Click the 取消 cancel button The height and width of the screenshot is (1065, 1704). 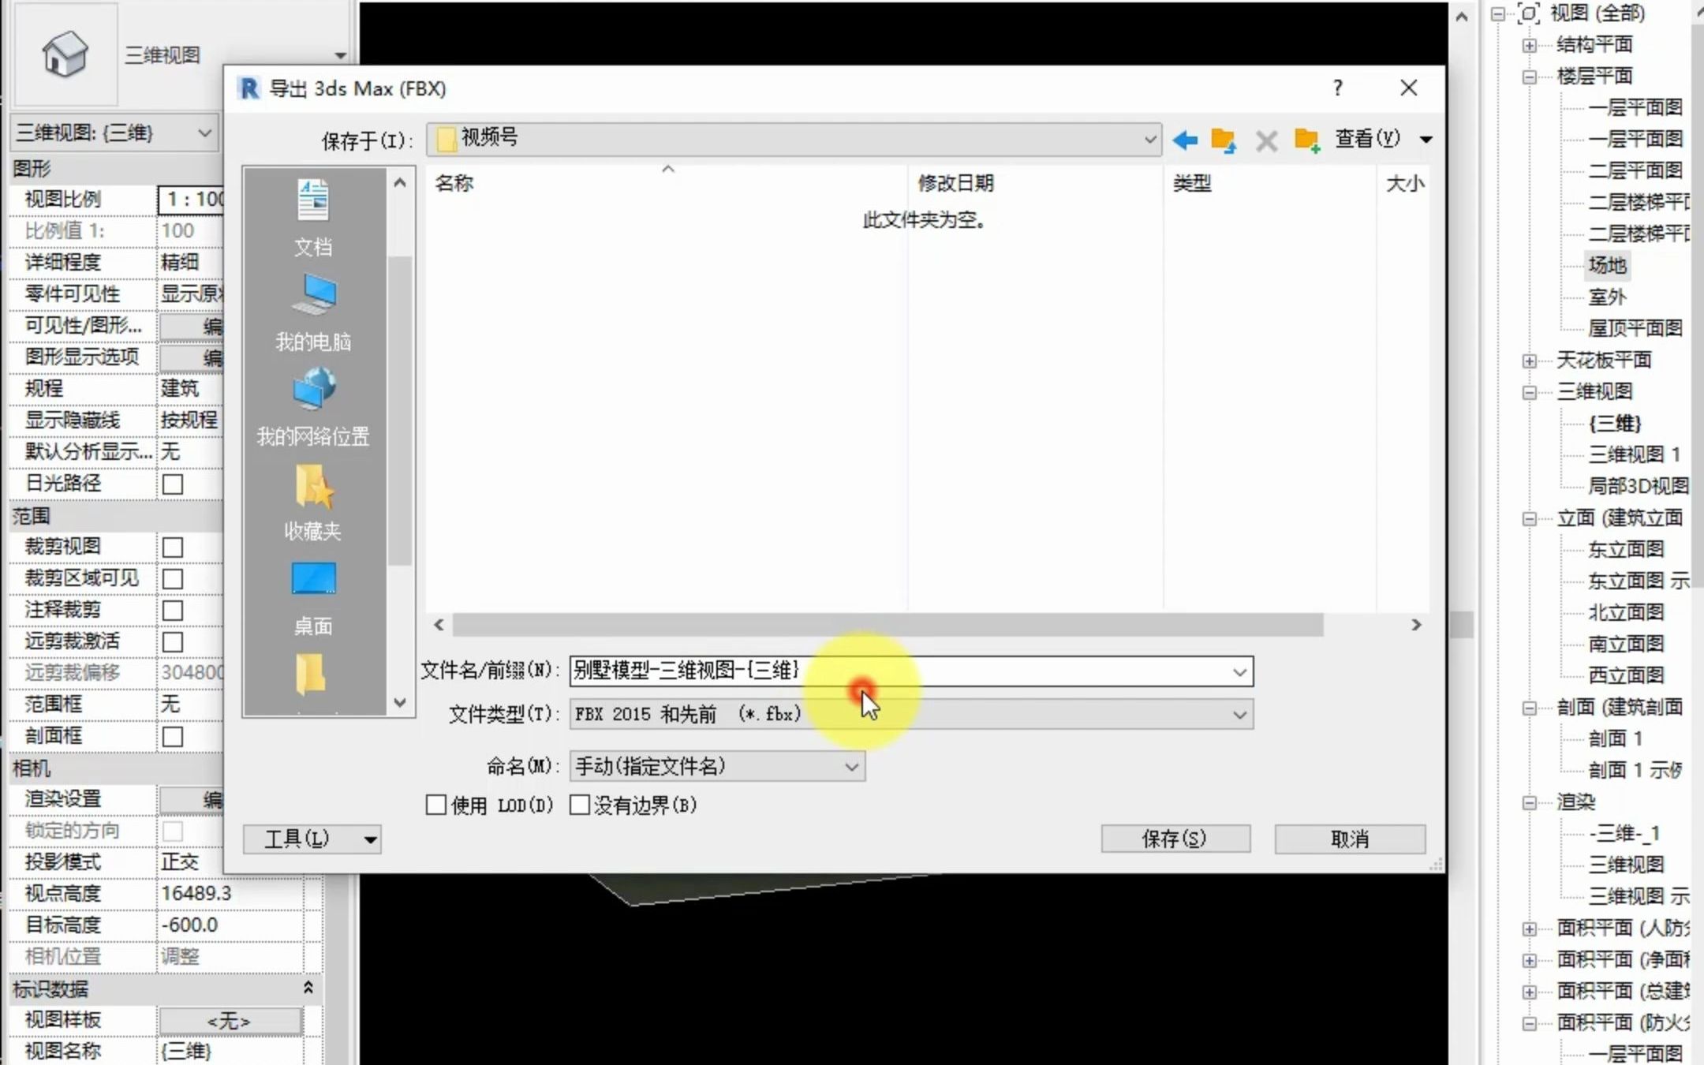point(1349,839)
